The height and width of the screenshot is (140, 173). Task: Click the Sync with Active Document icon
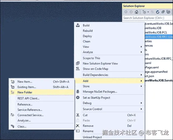click(152, 12)
